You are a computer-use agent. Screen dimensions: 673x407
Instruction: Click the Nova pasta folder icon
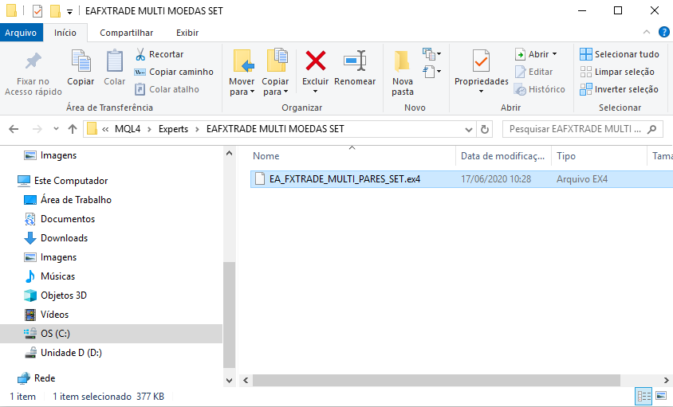tap(403, 61)
